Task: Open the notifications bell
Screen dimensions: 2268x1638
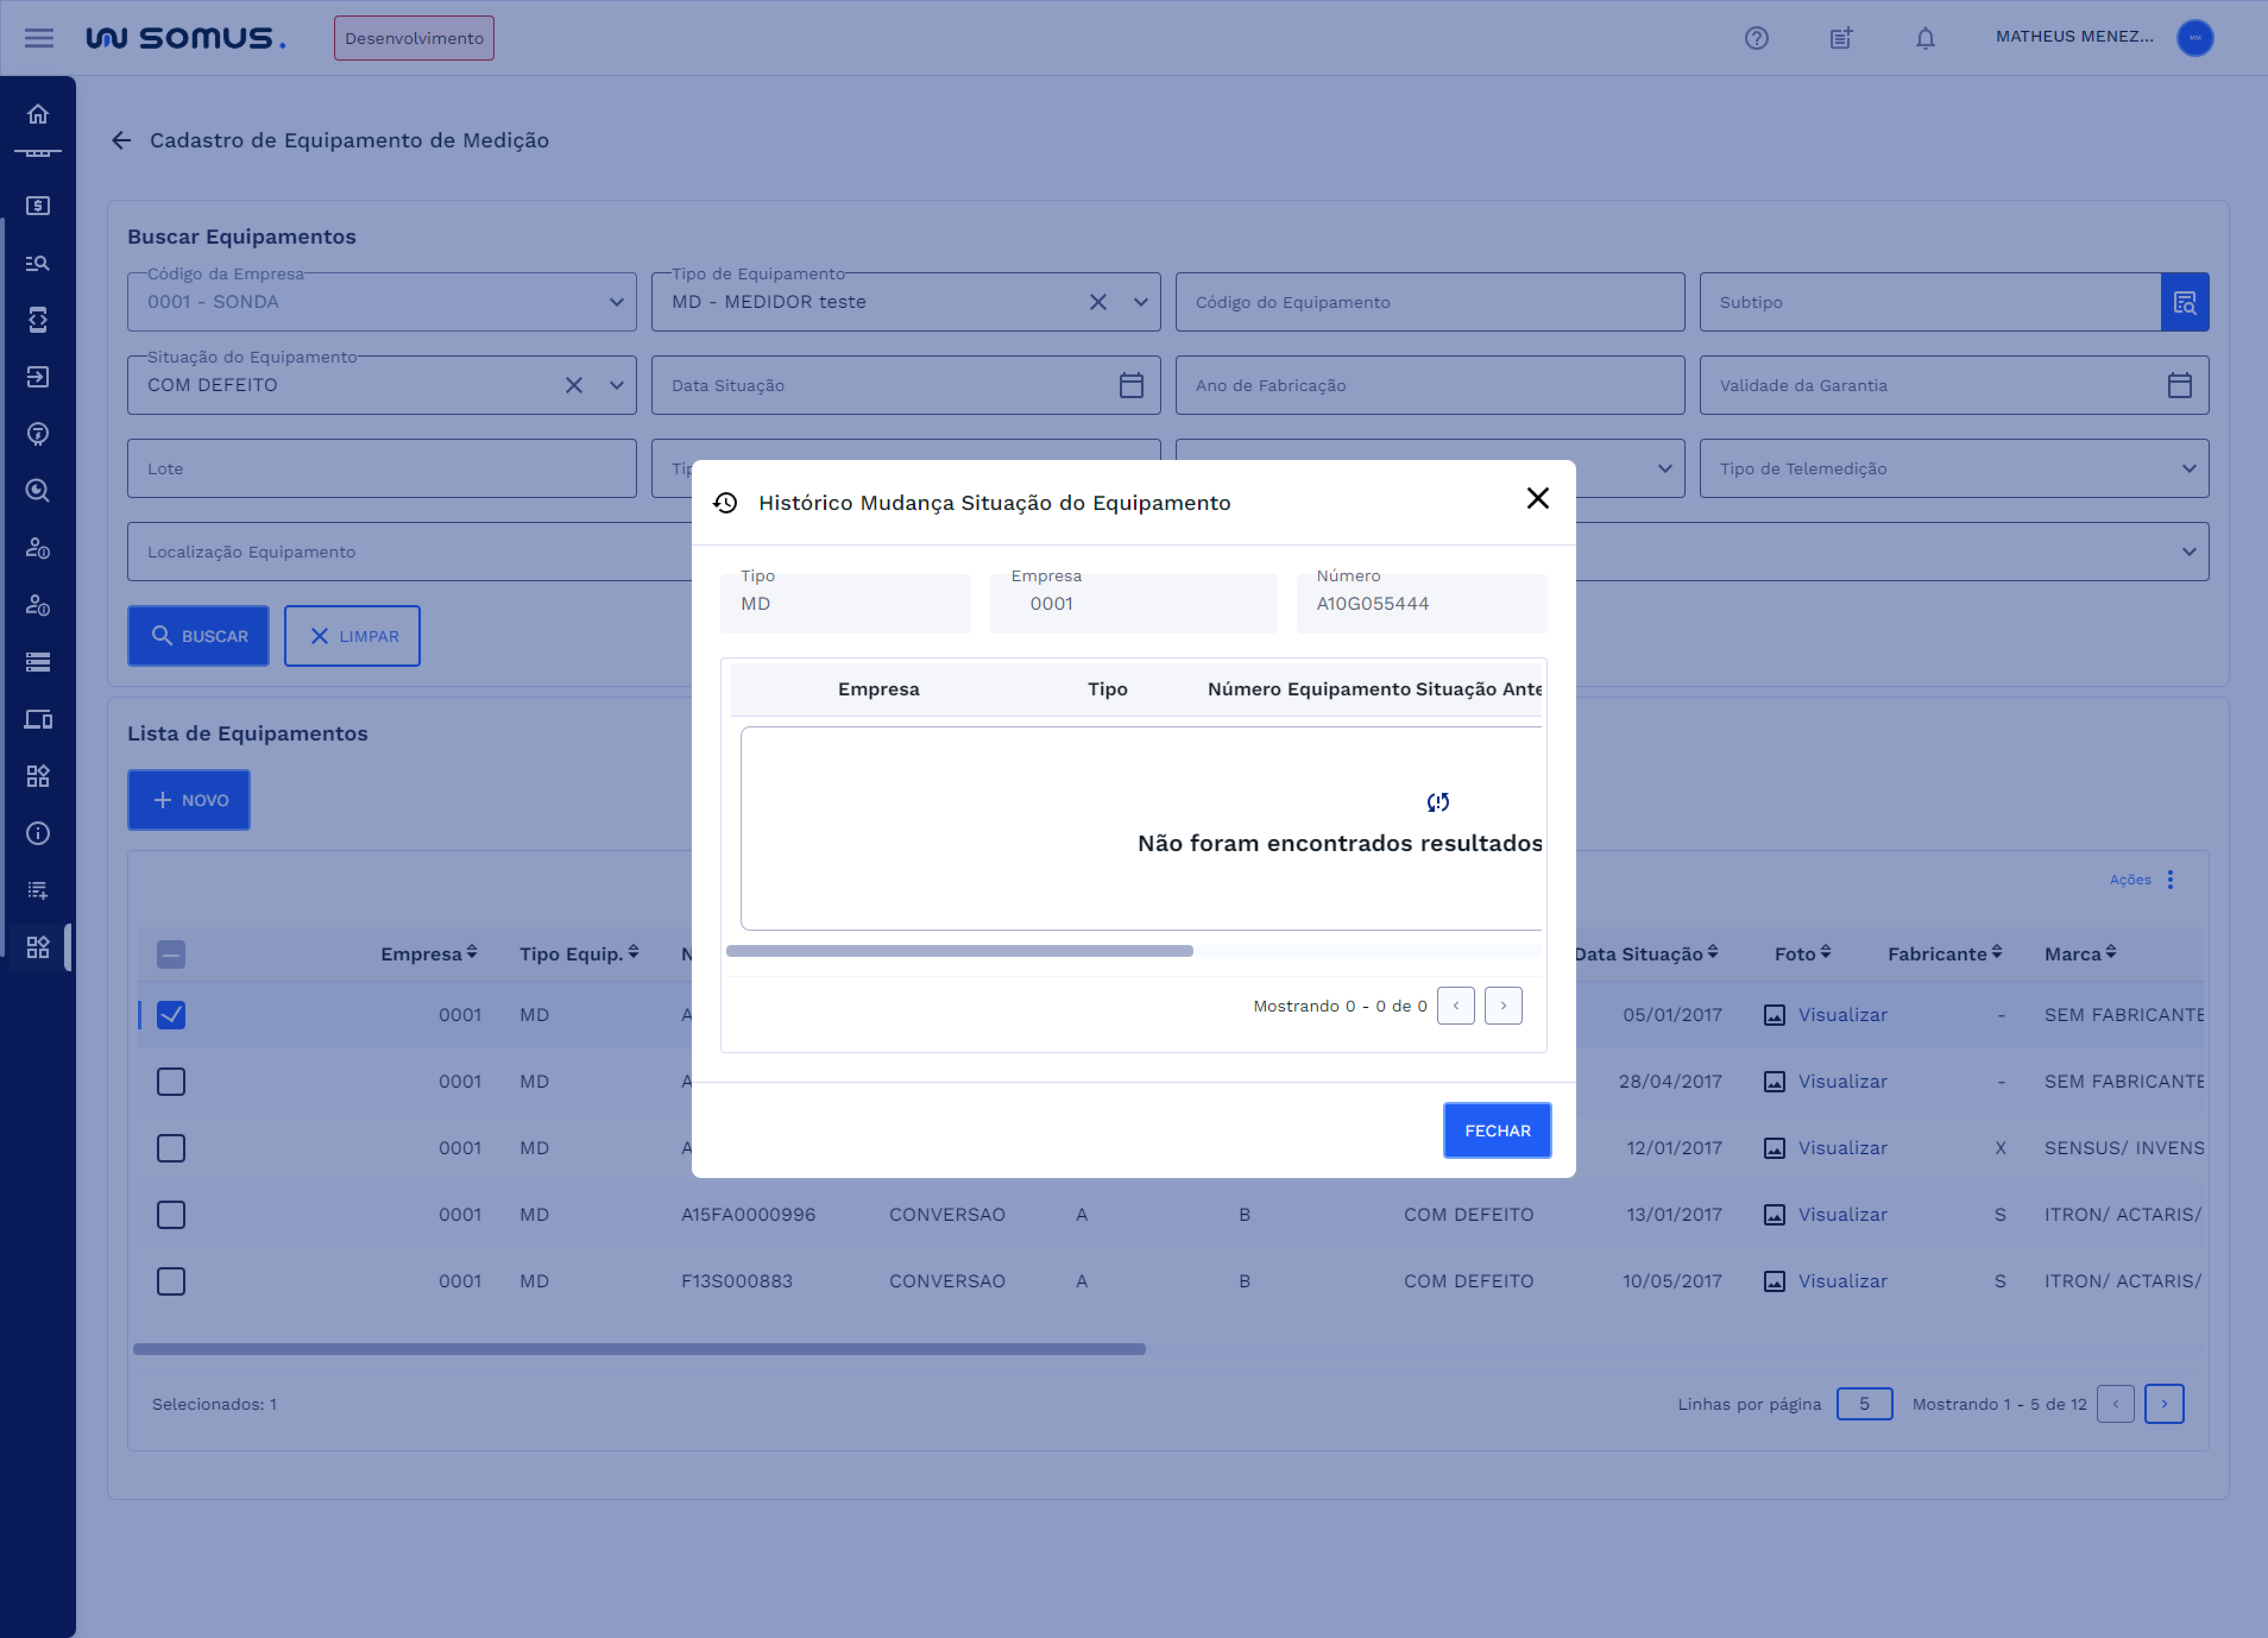Action: tap(1925, 38)
